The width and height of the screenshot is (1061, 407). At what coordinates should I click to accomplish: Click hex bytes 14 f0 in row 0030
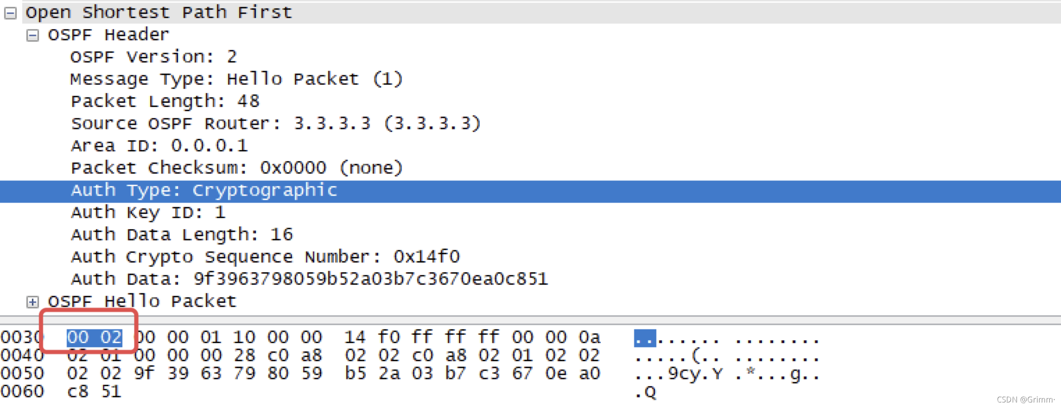click(x=372, y=337)
